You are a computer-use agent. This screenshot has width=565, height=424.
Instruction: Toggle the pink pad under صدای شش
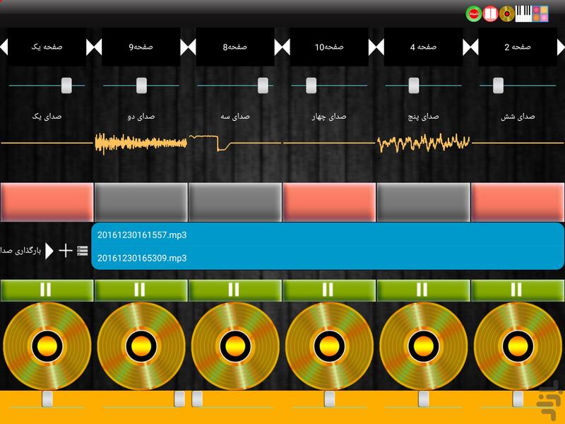point(518,203)
